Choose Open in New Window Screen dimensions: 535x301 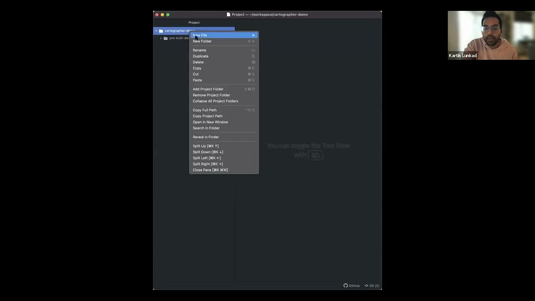coord(224,122)
